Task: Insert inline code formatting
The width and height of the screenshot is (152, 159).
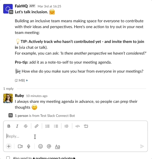Action: (x=78, y=126)
